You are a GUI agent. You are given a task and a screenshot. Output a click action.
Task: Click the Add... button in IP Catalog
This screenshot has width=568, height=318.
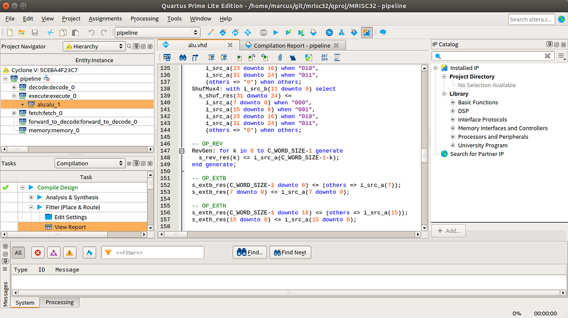(449, 231)
